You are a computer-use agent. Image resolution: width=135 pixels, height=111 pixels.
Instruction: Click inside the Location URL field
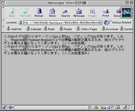point(63,23)
